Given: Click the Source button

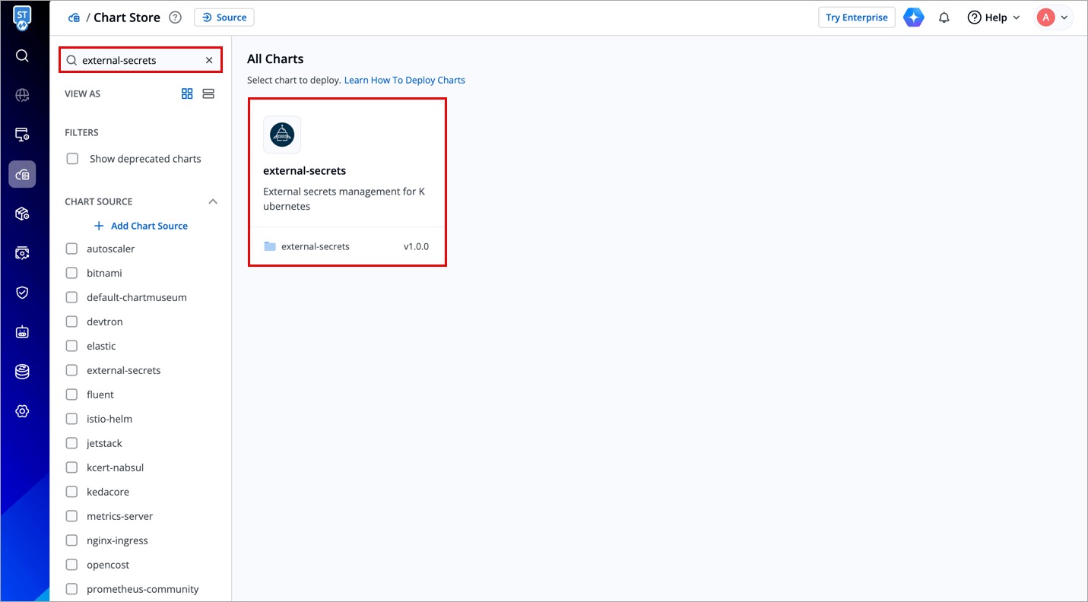Looking at the screenshot, I should point(224,17).
